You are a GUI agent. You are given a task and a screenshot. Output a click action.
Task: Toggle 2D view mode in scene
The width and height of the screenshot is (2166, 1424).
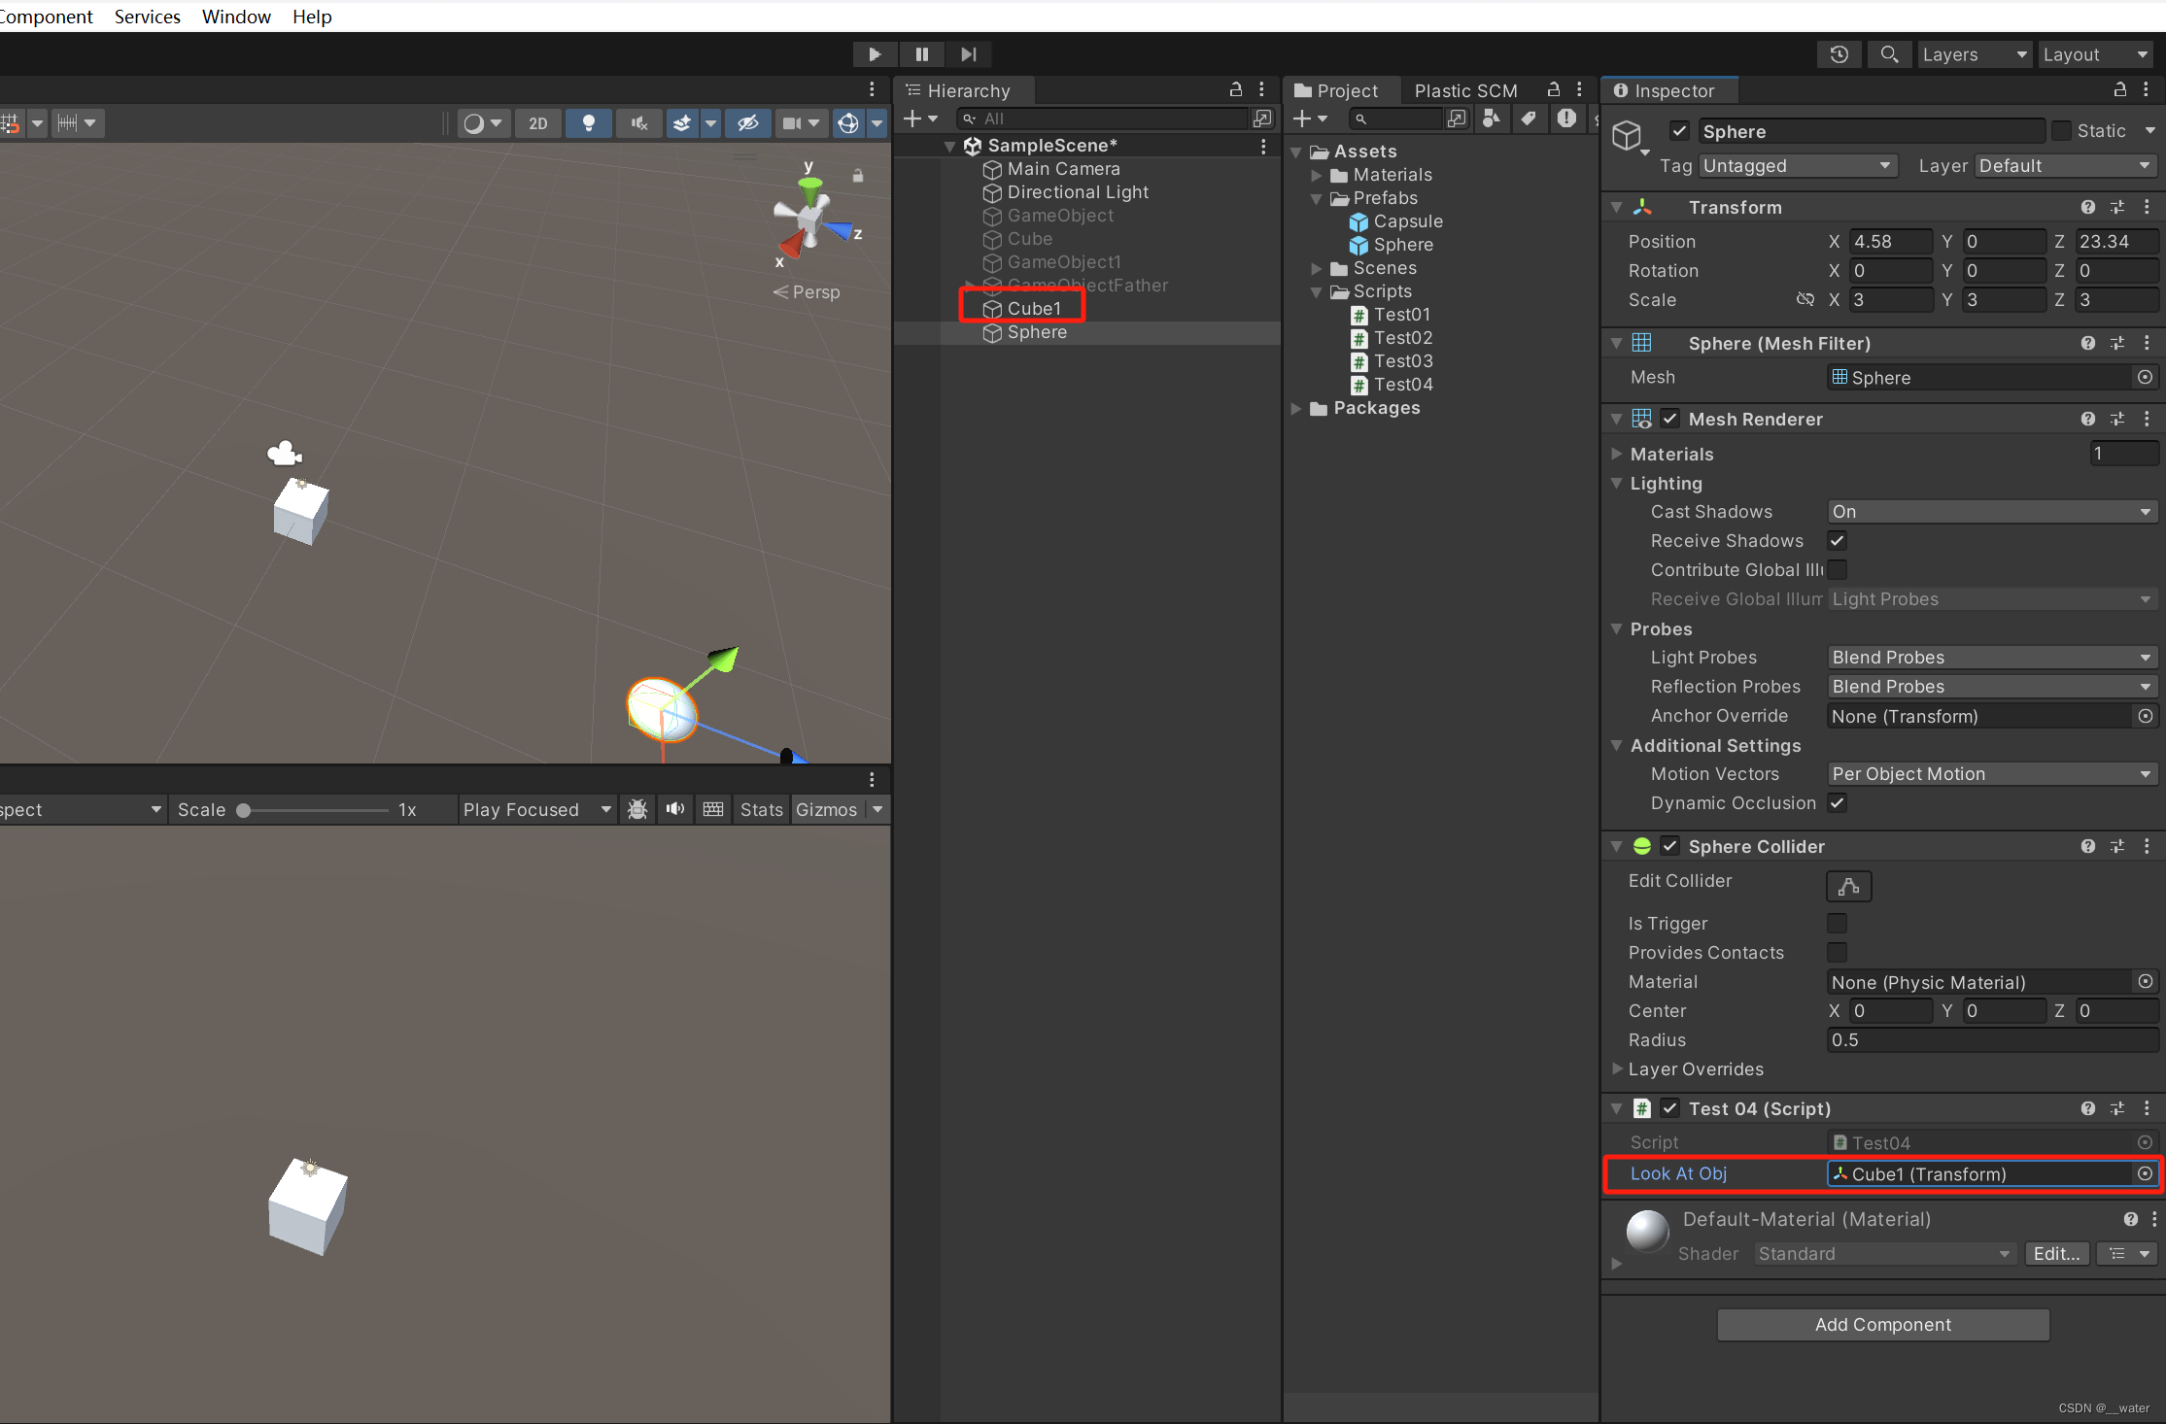coord(537,123)
